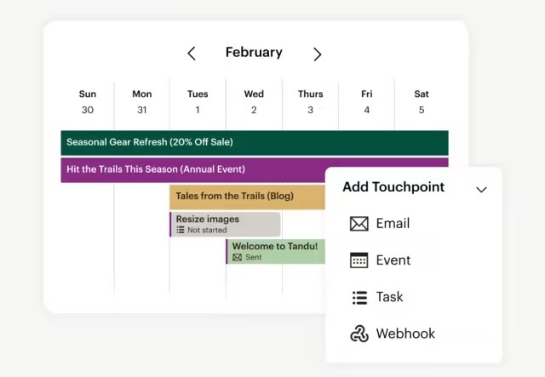
Task: Click the list icon beside Task
Action: tap(359, 297)
